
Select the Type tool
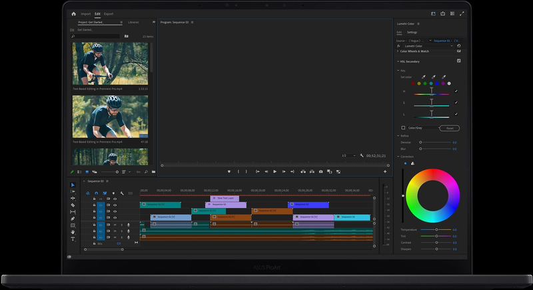tap(73, 239)
